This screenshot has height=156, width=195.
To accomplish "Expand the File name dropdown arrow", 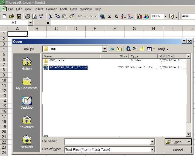I will [152, 142].
